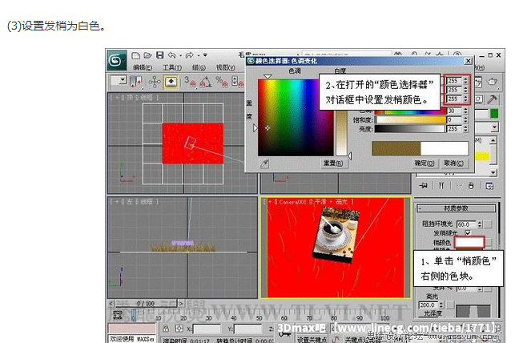Screen dimensions: 527x343
Task: Click the 3ds Max application logo button
Action: click(117, 61)
